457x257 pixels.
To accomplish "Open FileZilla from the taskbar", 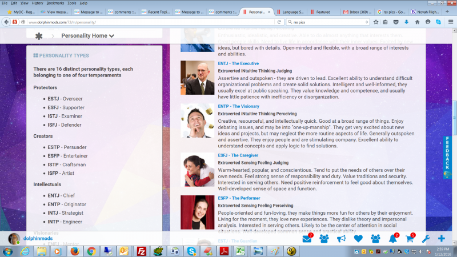I will tap(141, 251).
